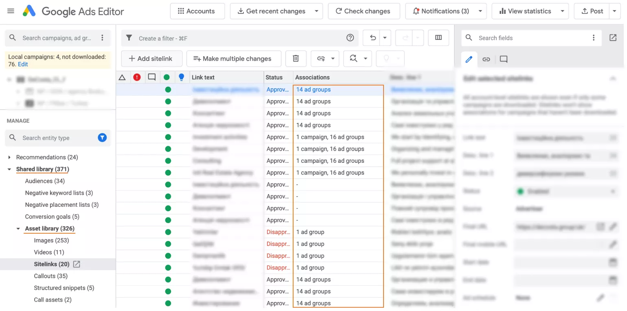Switch to link associations tab
The height and width of the screenshot is (311, 627).
(486, 59)
